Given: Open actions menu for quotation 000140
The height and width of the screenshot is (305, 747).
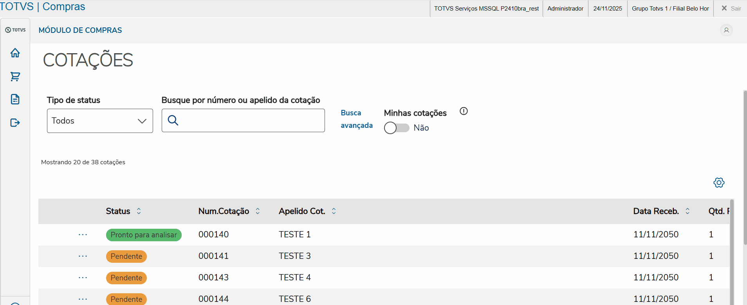Looking at the screenshot, I should point(83,235).
